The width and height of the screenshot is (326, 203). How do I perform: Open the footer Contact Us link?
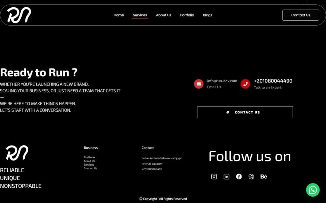[90, 168]
